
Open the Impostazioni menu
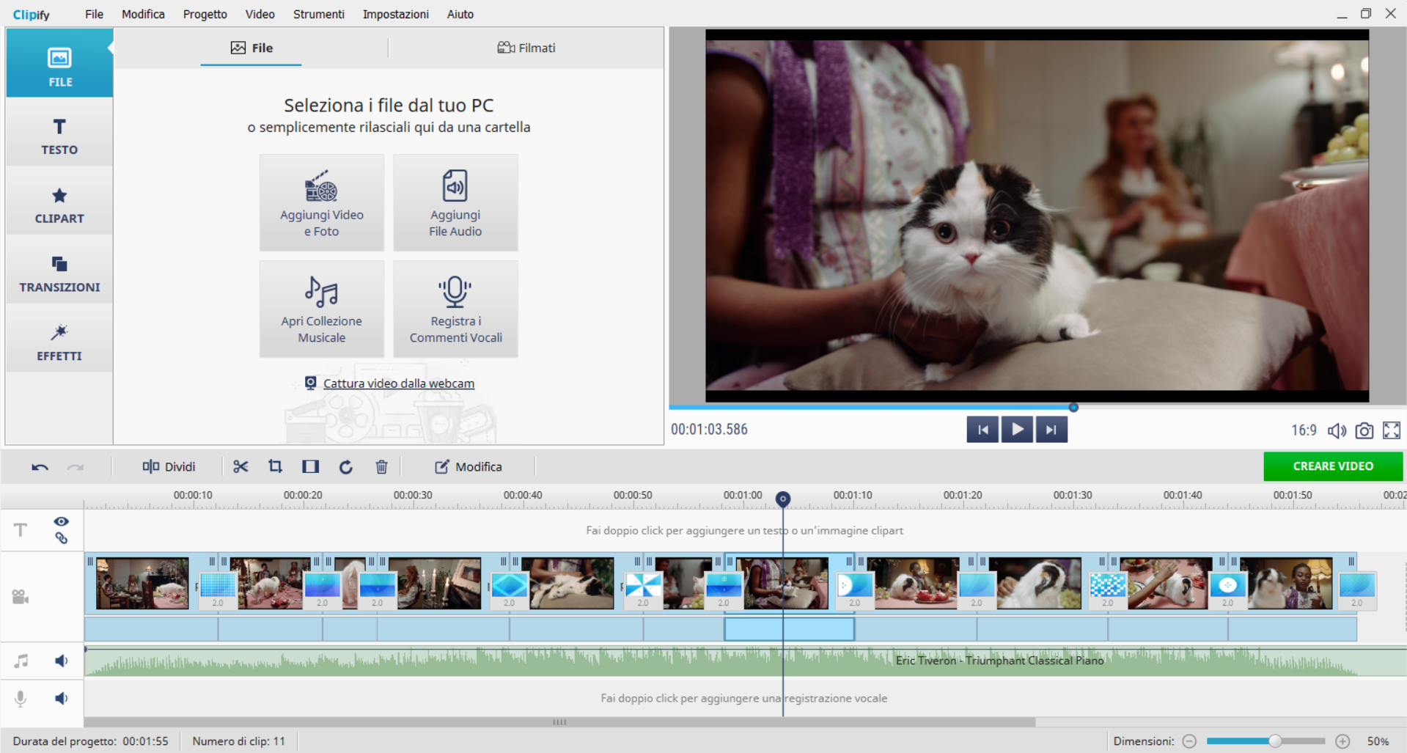[x=396, y=14]
